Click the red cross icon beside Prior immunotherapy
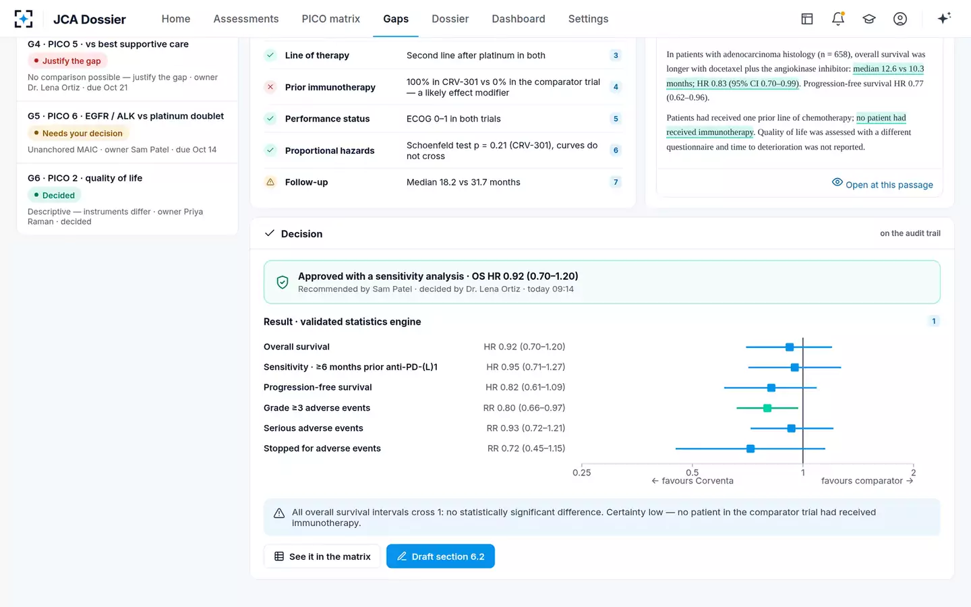This screenshot has height=607, width=971. [x=270, y=87]
